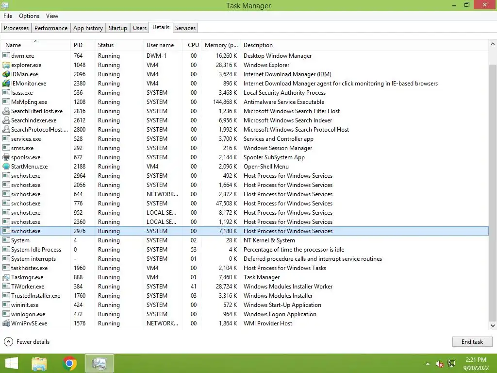497x373 pixels.
Task: Show hidden tray icons arrow
Action: pos(428,364)
